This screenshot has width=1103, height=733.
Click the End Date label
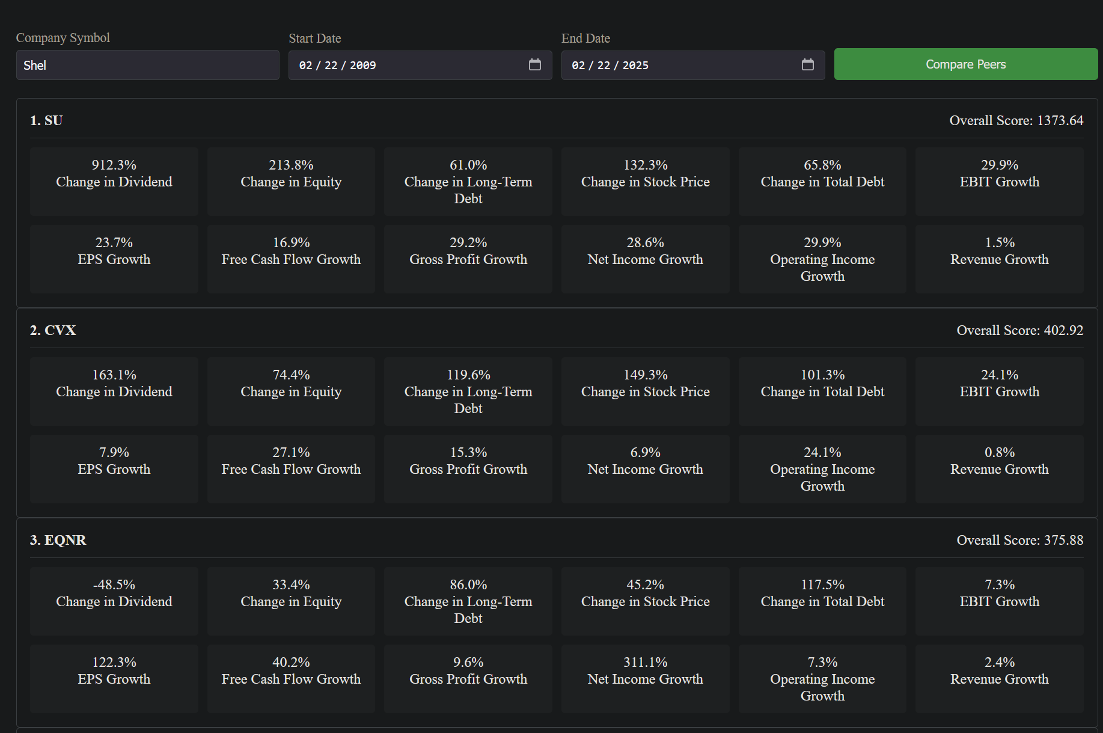[x=586, y=38]
